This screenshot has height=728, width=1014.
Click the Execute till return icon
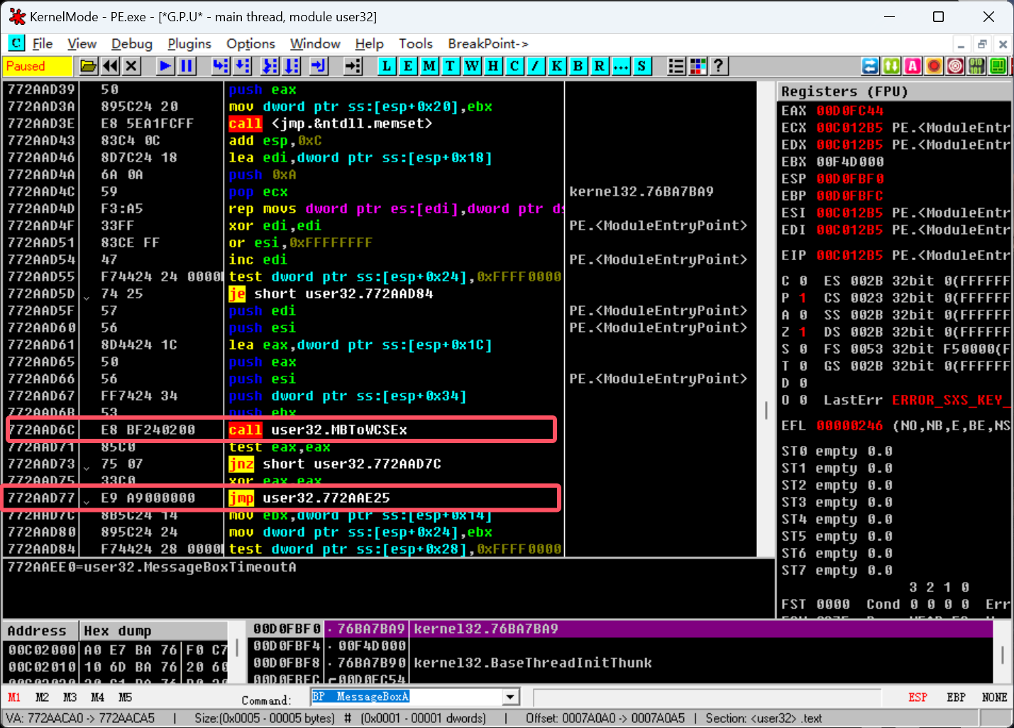tap(319, 66)
